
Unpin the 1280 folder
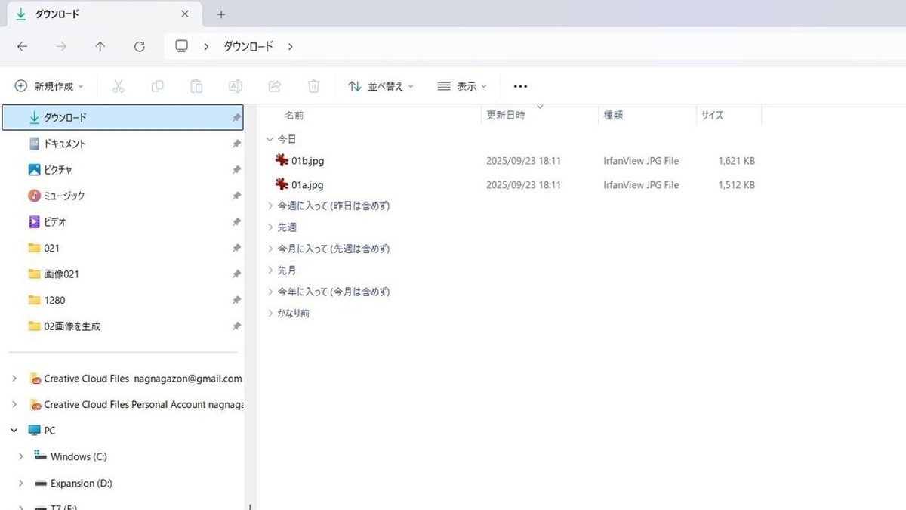point(236,300)
